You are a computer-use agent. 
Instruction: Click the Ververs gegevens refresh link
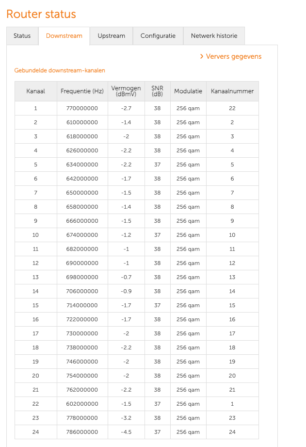(234, 57)
